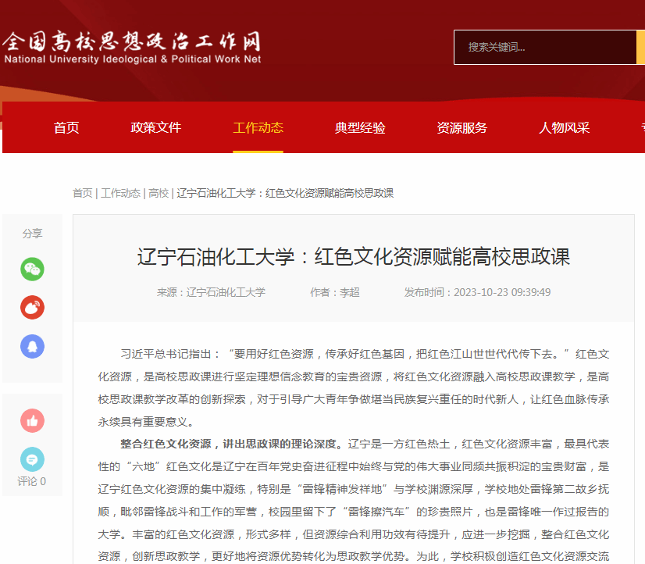Open the 高校 breadcrumb link
The height and width of the screenshot is (564, 645).
(159, 193)
